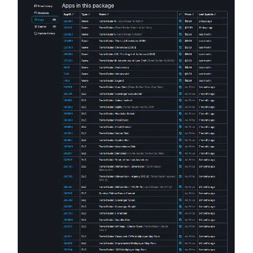253x253 pixels.
Task: Open the Depots sidebar tab
Action: coord(45,27)
